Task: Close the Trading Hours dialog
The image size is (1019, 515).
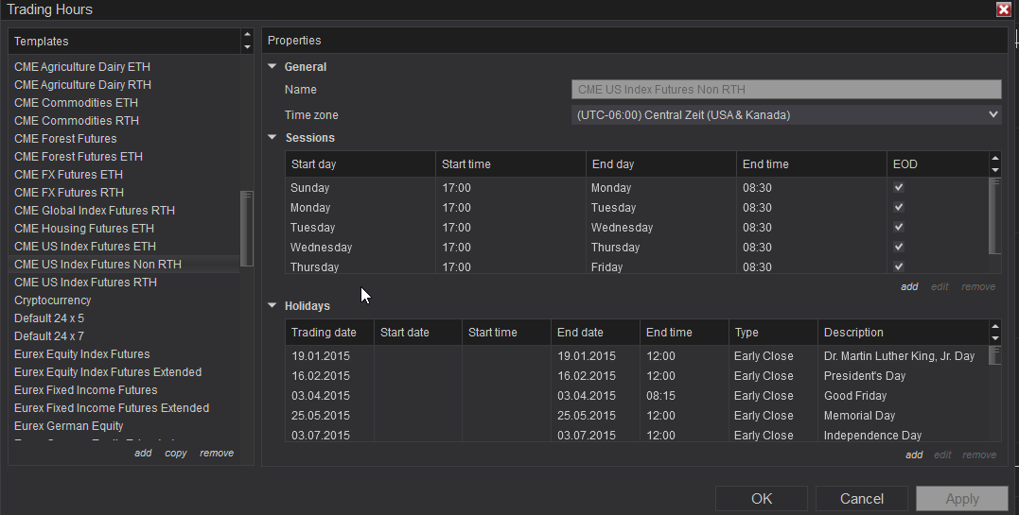Action: pyautogui.click(x=1004, y=9)
